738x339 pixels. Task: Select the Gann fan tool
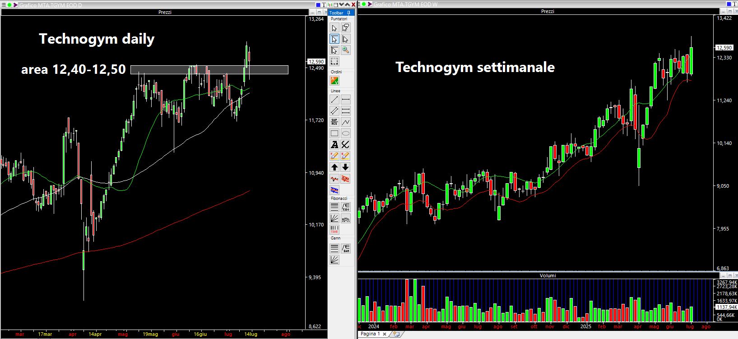[x=334, y=259]
